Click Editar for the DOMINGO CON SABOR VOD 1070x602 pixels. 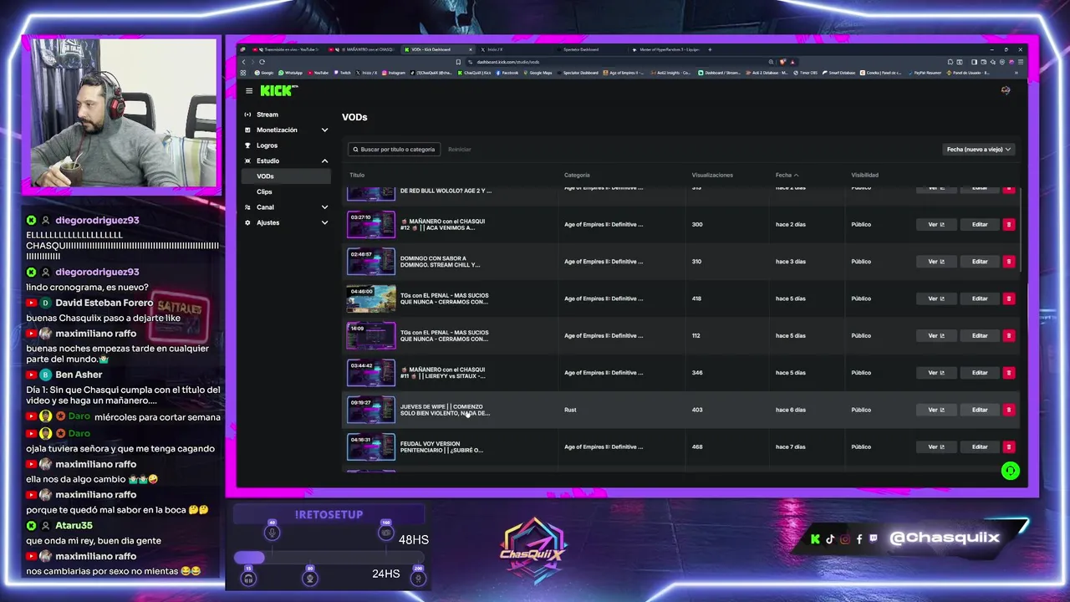click(x=980, y=262)
